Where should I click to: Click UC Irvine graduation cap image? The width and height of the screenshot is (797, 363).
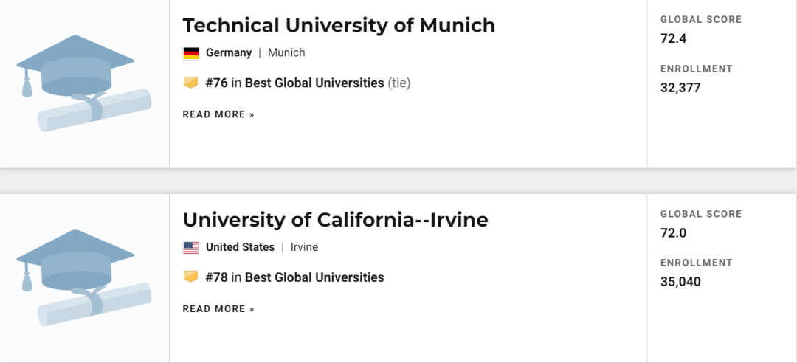[x=83, y=277]
